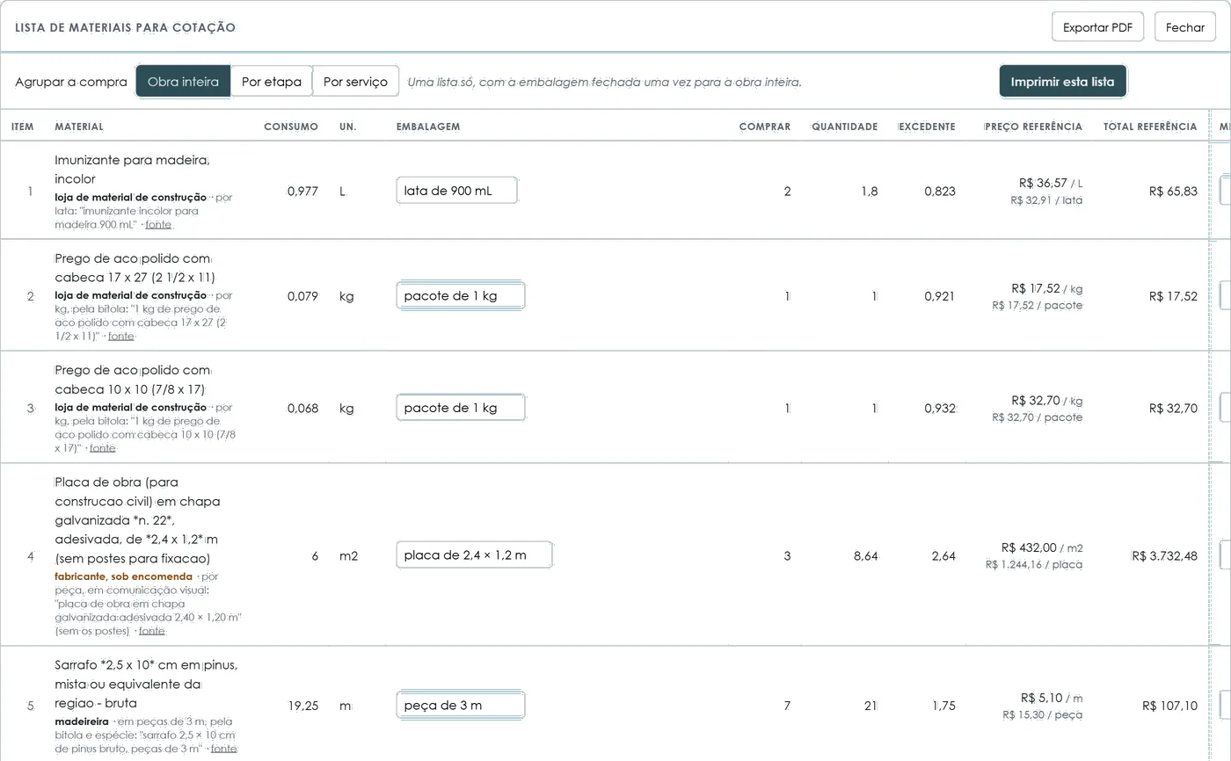Image resolution: width=1231 pixels, height=761 pixels.
Task: Close the list with Fechar
Action: tap(1184, 27)
